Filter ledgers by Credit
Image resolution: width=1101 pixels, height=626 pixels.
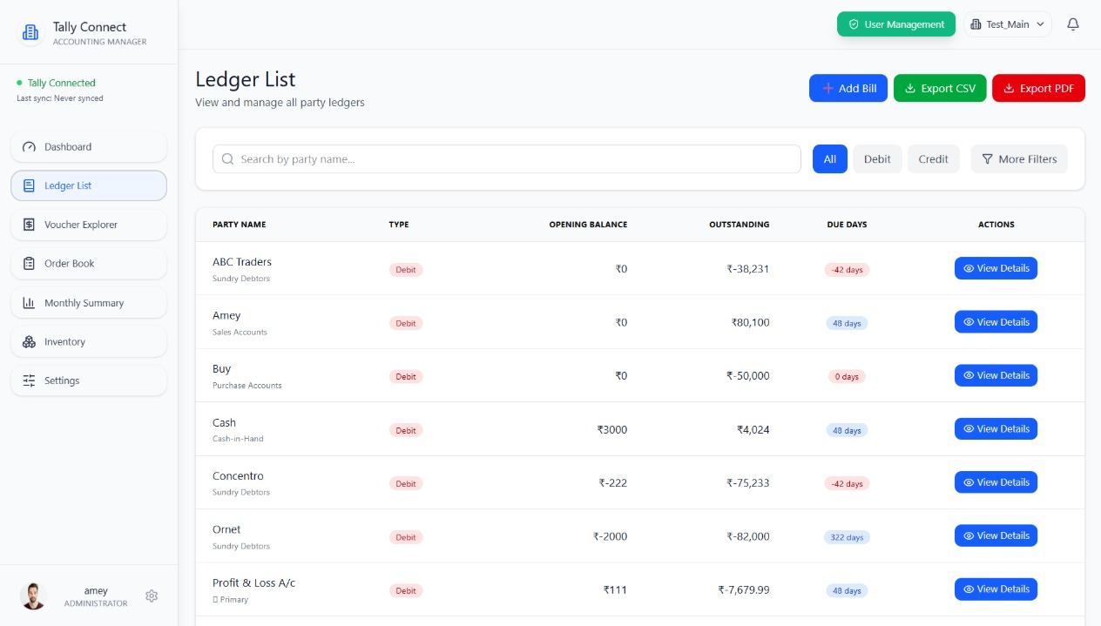point(933,159)
